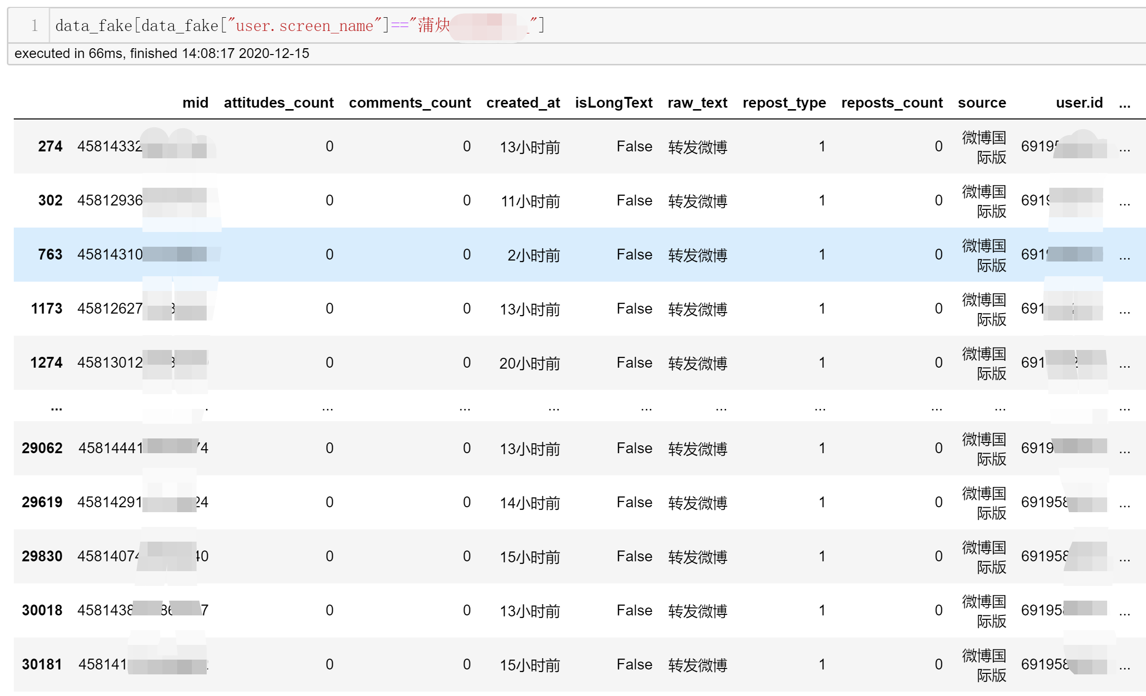The height and width of the screenshot is (696, 1146).
Task: Click created_at value 20小时前
Action: click(x=529, y=363)
